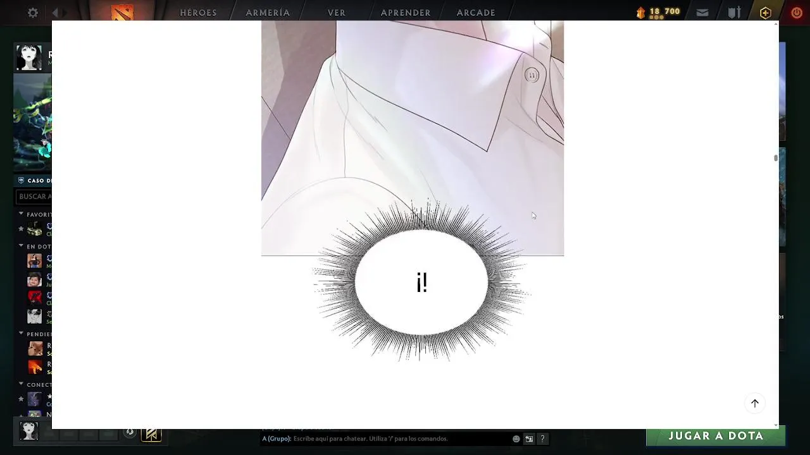Click the manga page image panel
810x455 pixels.
413,138
